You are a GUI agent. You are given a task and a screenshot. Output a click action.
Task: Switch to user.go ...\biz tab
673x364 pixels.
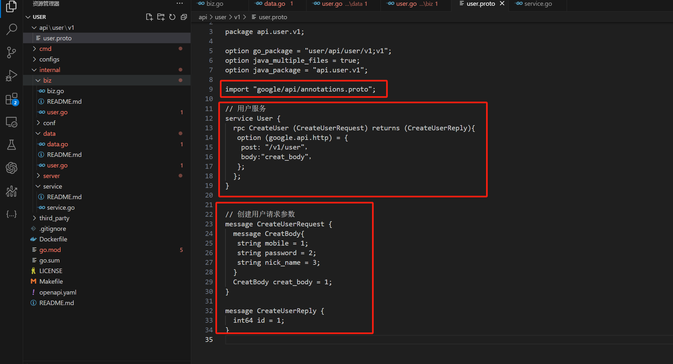click(416, 4)
